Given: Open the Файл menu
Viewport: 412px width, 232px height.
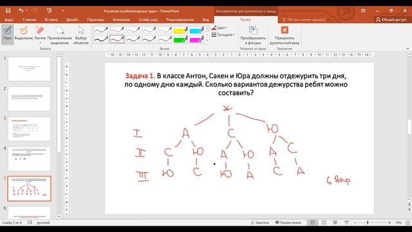Looking at the screenshot, I should pyautogui.click(x=9, y=20).
